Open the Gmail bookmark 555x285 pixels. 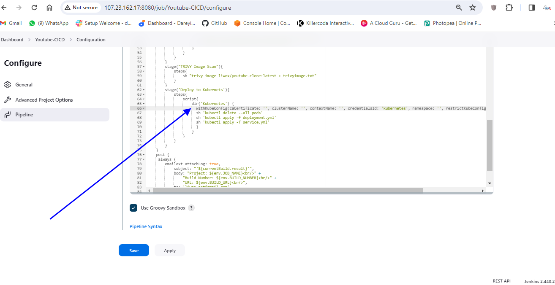(x=11, y=23)
